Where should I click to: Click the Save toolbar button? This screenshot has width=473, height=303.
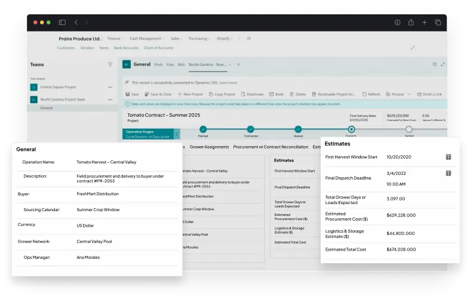(x=132, y=94)
